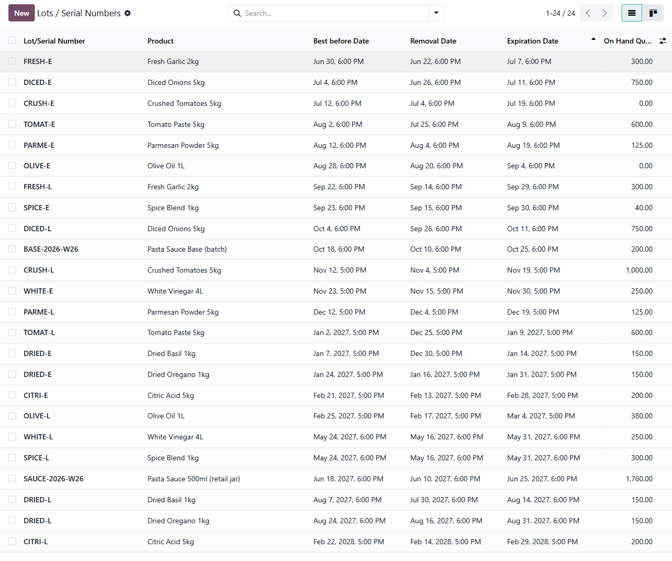Viewport: 672px width, 561px height.
Task: Go to the next page arrow
Action: 605,13
